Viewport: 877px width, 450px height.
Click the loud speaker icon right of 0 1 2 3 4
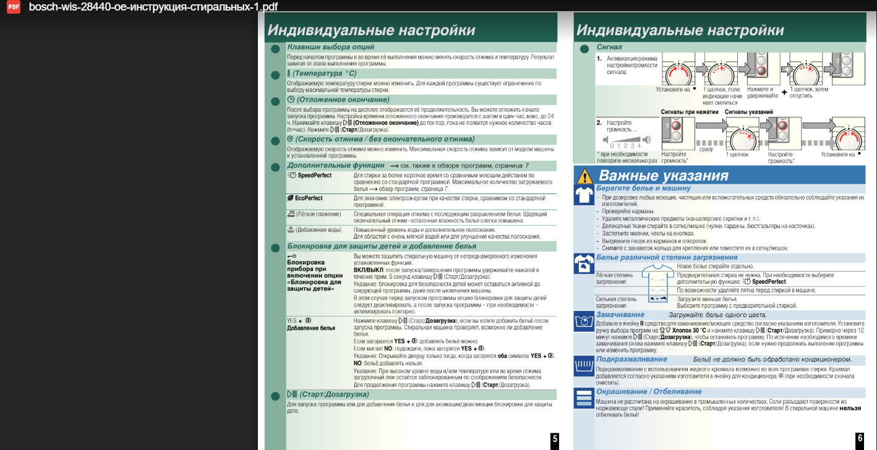pos(648,139)
